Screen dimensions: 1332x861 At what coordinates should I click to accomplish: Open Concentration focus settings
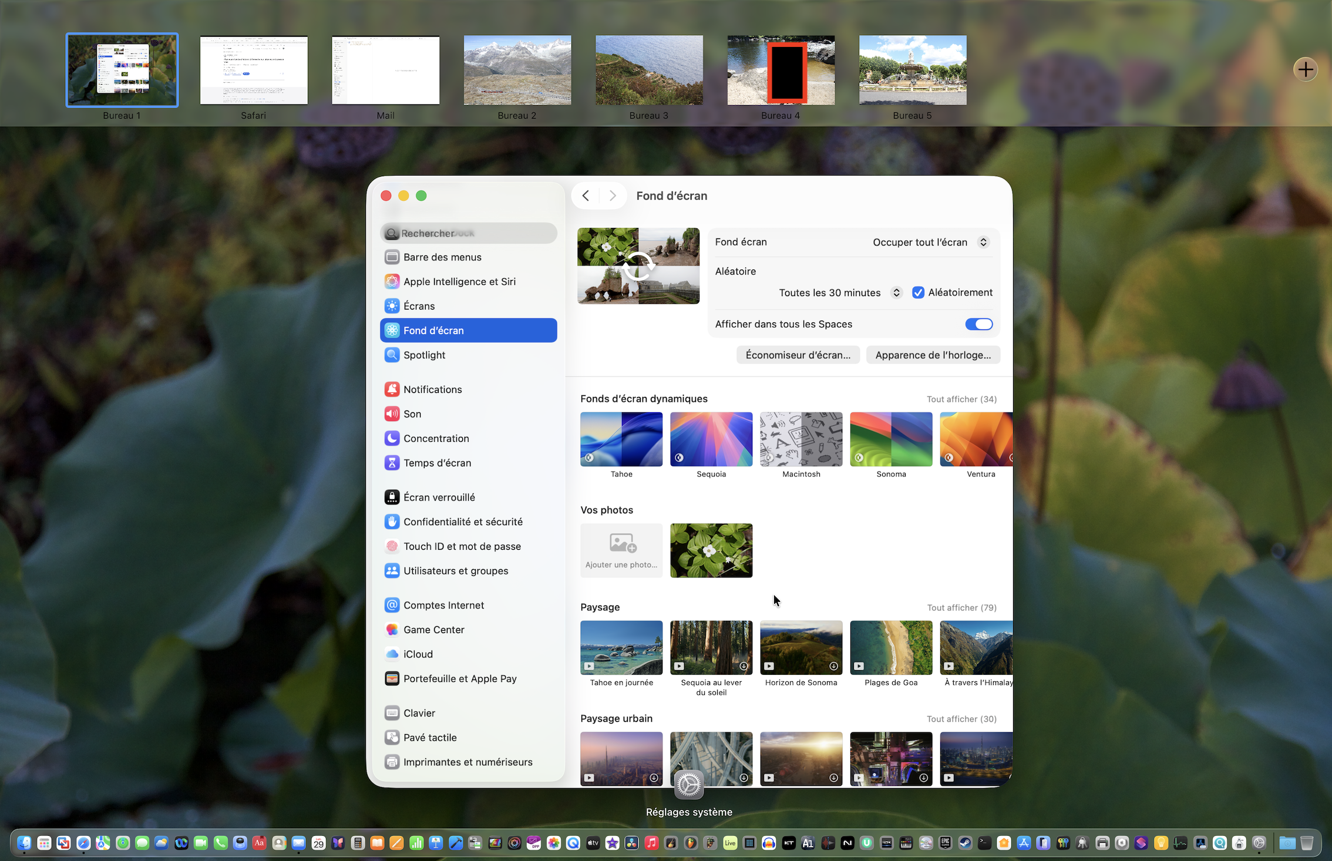point(436,438)
